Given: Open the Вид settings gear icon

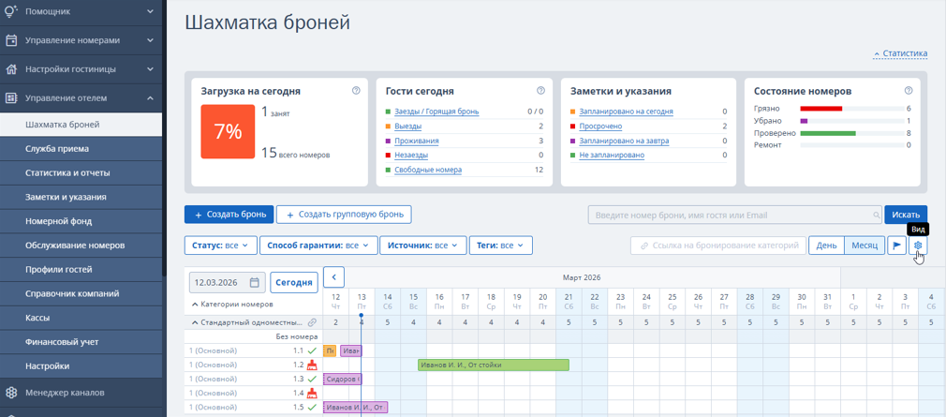Looking at the screenshot, I should (x=918, y=246).
